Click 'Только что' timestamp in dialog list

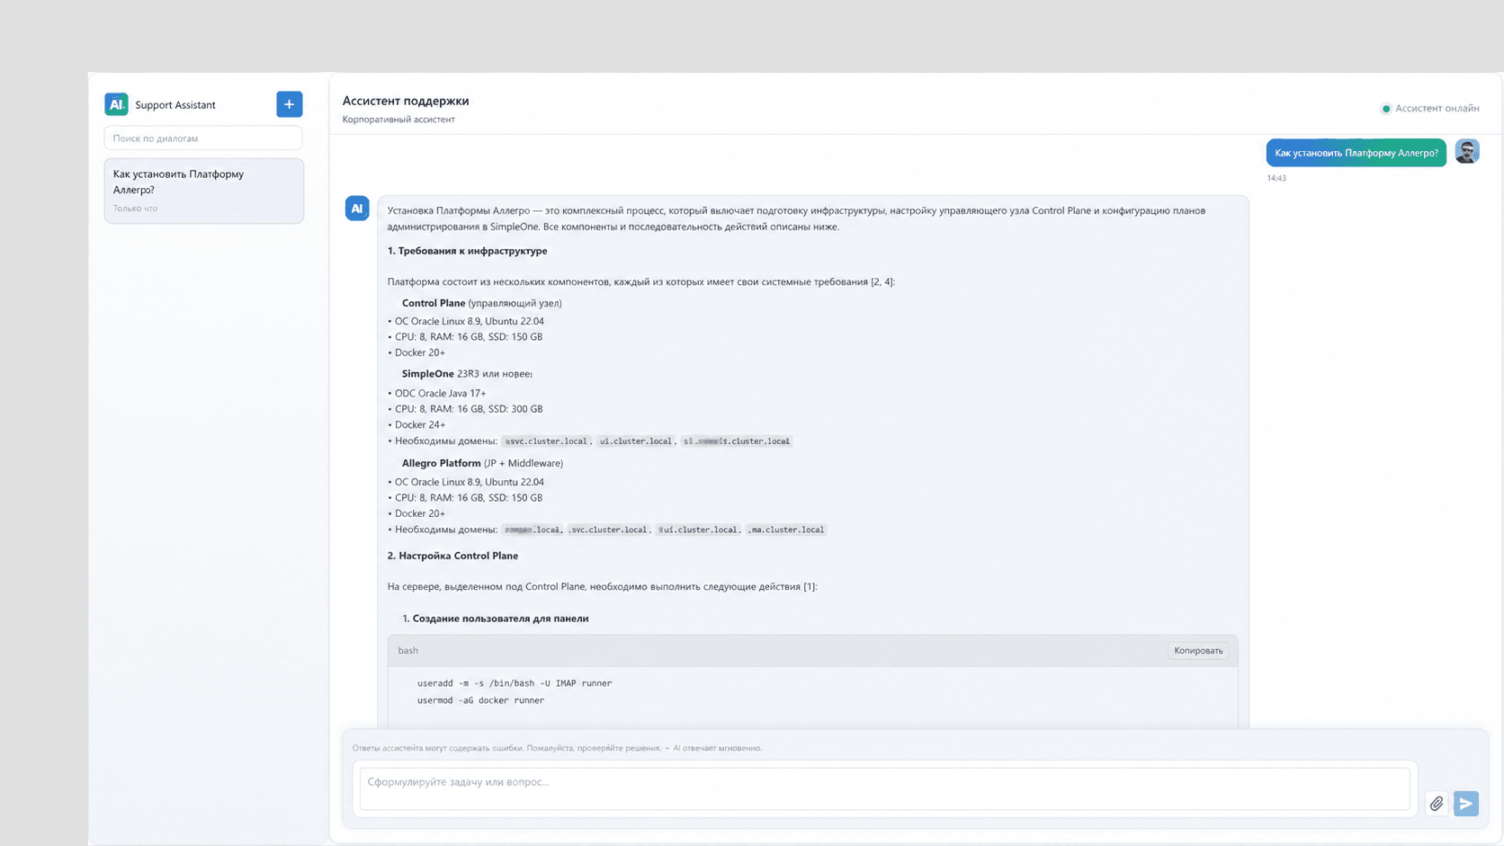click(135, 209)
